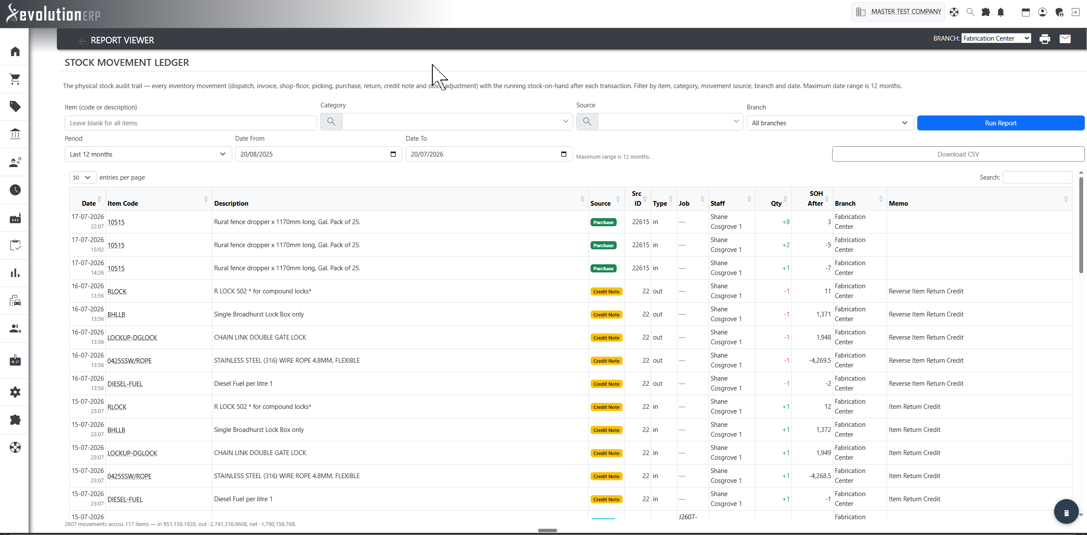Click the Run Report button
This screenshot has height=535, width=1087.
click(1001, 123)
